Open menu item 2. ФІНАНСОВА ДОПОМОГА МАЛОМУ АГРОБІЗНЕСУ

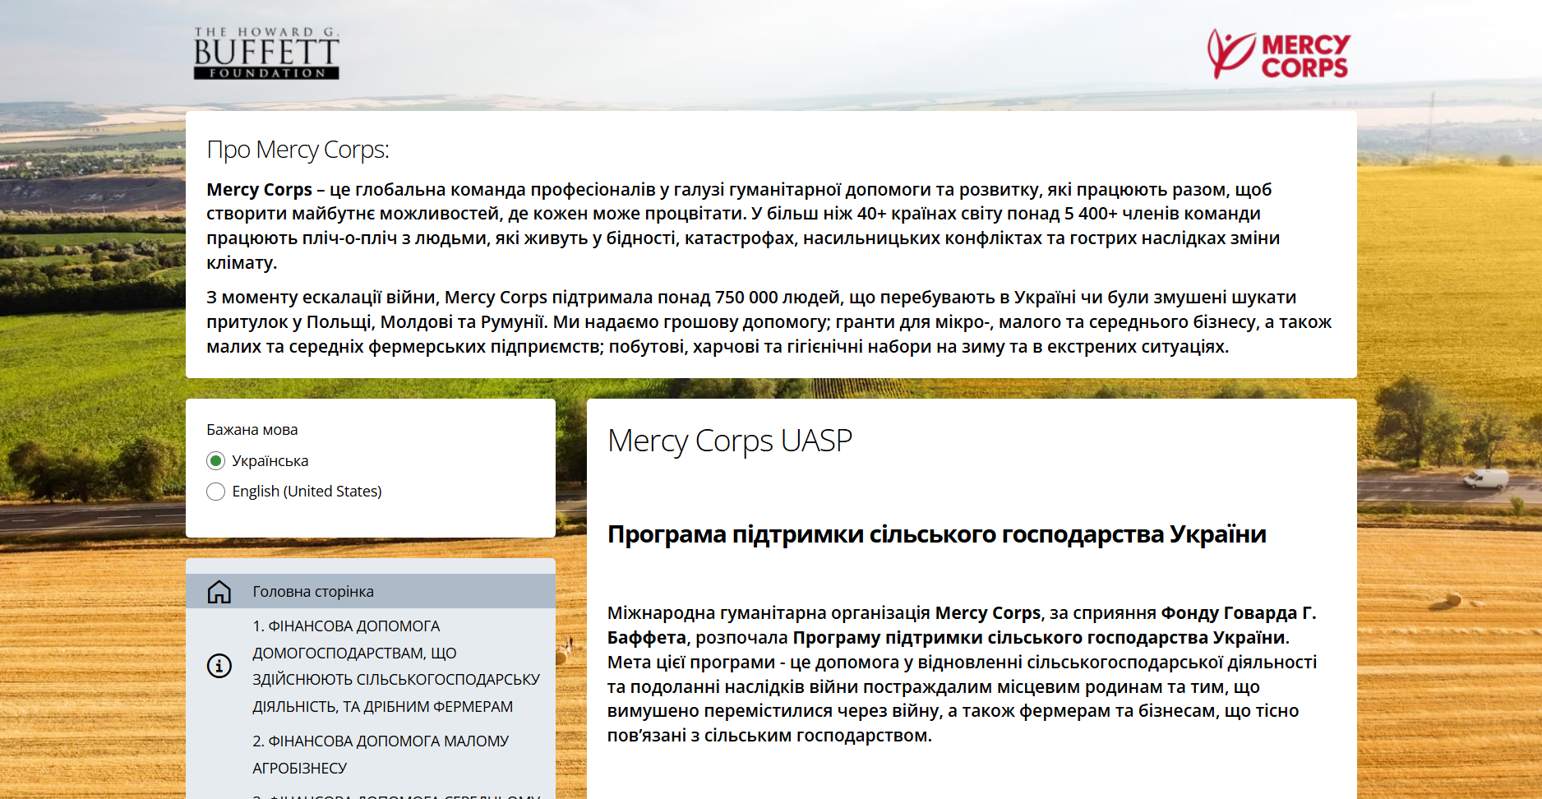pyautogui.click(x=371, y=755)
